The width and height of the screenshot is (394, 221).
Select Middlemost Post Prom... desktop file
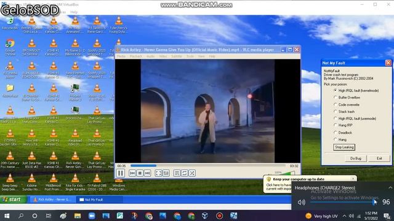54,182
